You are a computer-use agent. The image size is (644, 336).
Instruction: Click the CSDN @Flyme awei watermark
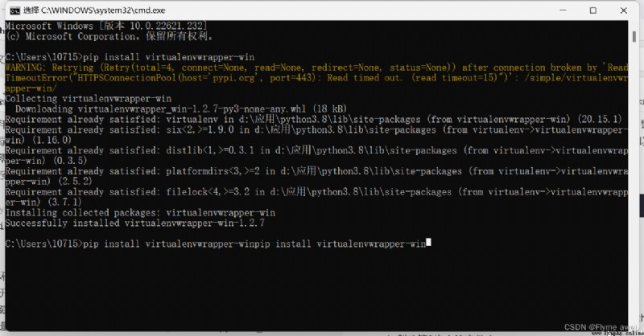(x=596, y=327)
